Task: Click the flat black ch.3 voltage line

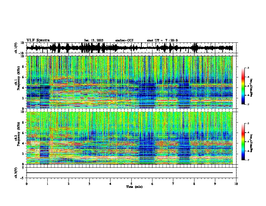Action: tap(129, 173)
